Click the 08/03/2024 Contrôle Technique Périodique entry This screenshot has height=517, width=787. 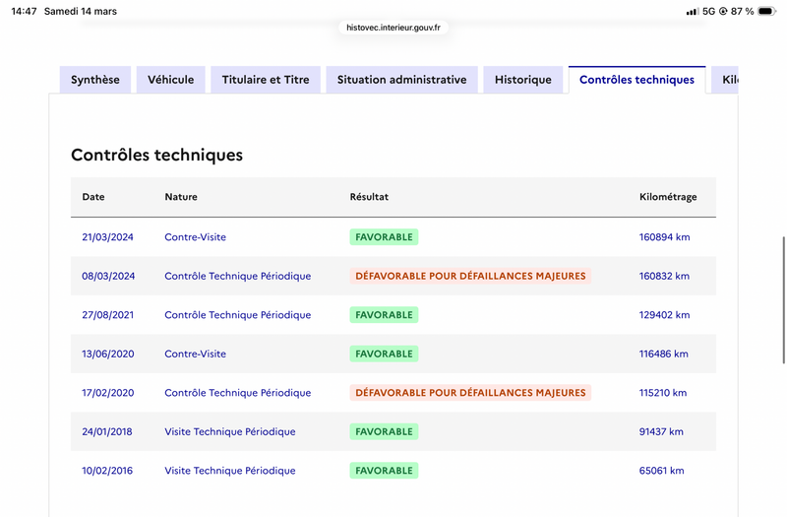pyautogui.click(x=237, y=276)
